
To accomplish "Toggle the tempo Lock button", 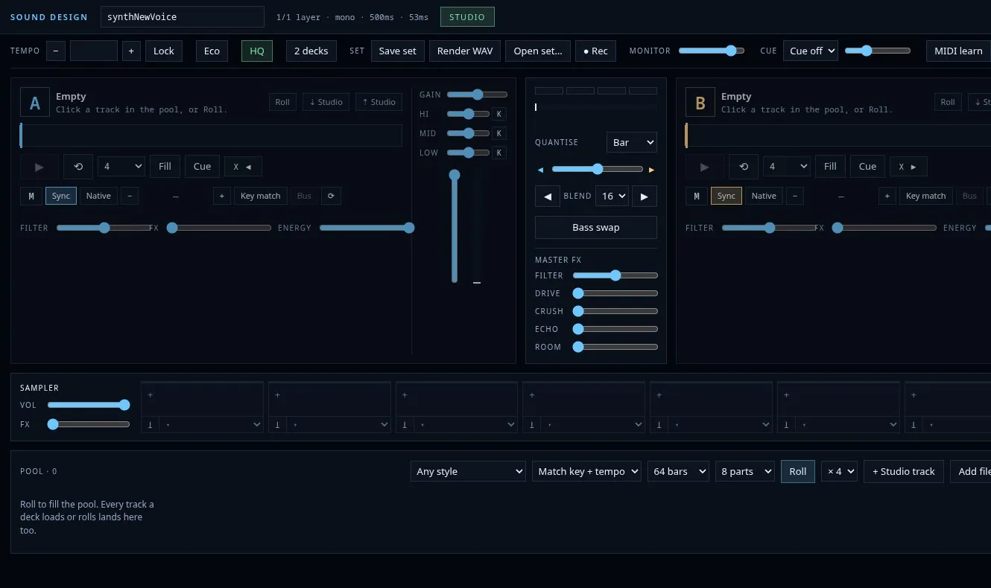I will point(164,51).
